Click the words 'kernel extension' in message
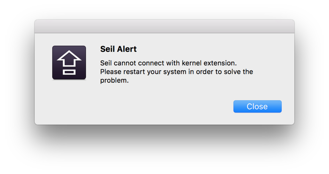Image resolution: width=329 pixels, height=174 pixels. [x=209, y=63]
